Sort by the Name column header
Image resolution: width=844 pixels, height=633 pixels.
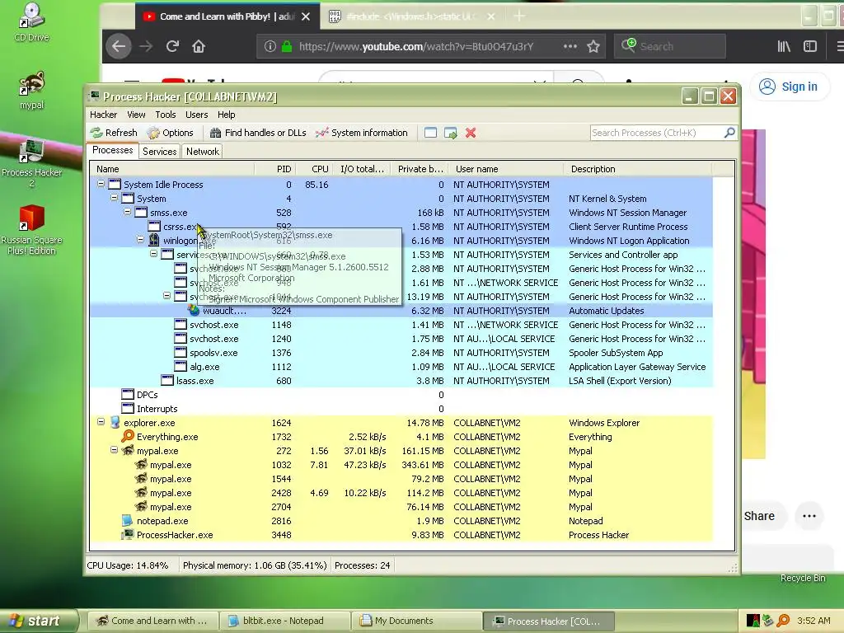172,169
